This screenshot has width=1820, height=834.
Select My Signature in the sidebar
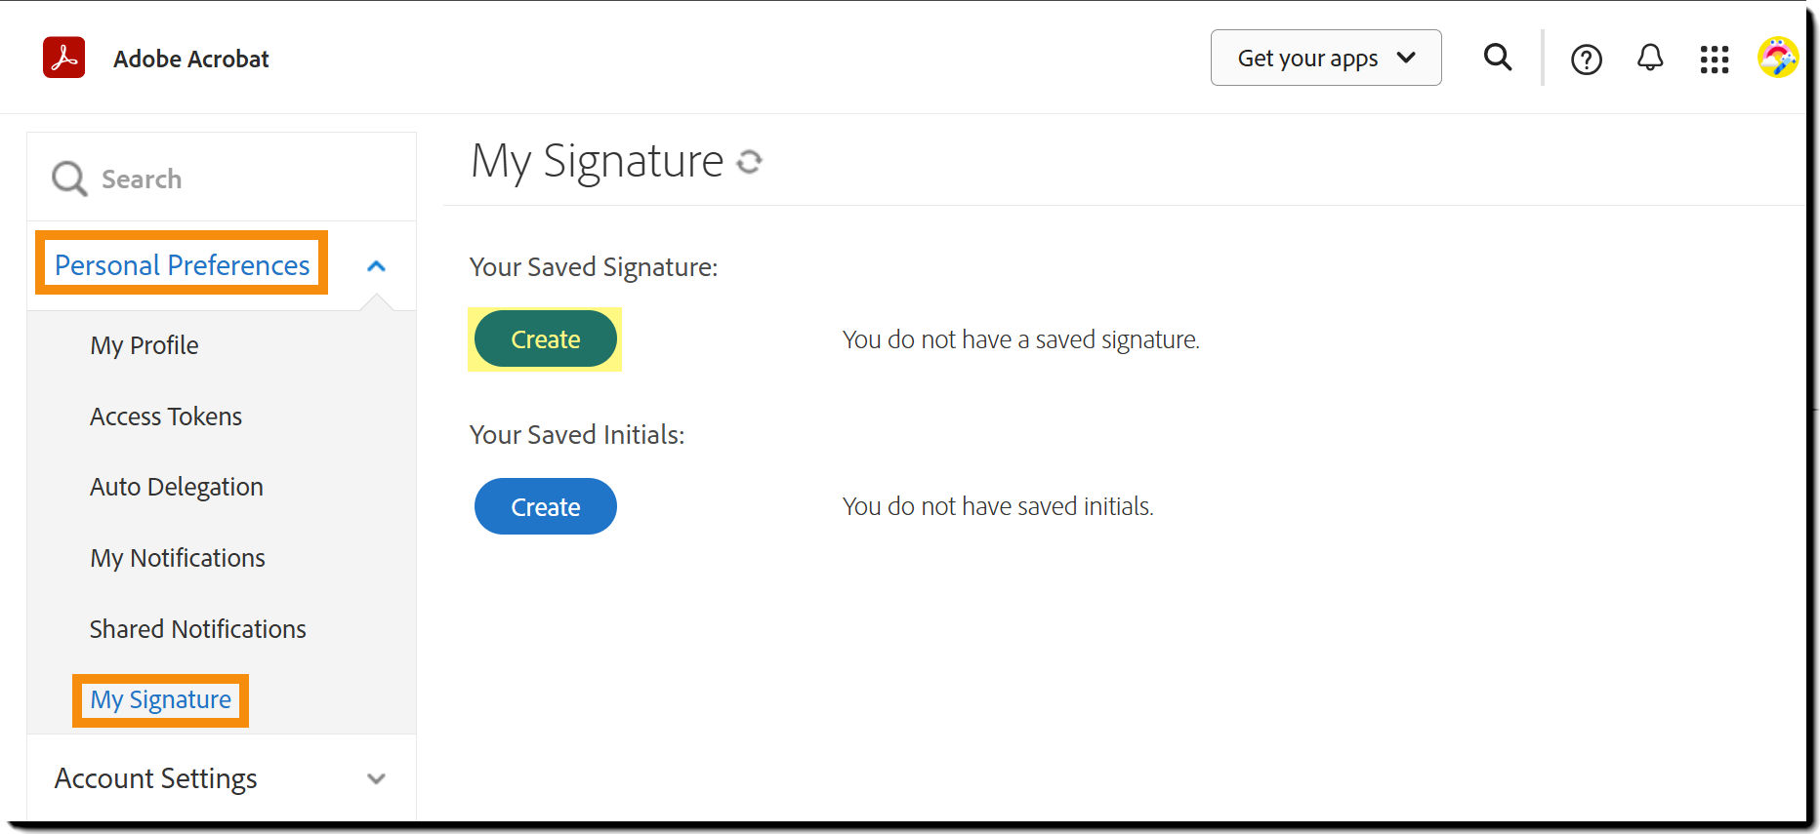pyautogui.click(x=161, y=699)
